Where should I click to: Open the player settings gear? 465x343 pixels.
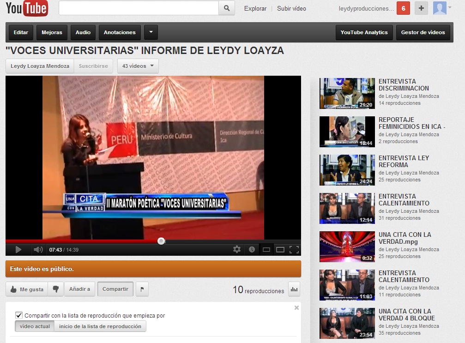pyautogui.click(x=237, y=249)
